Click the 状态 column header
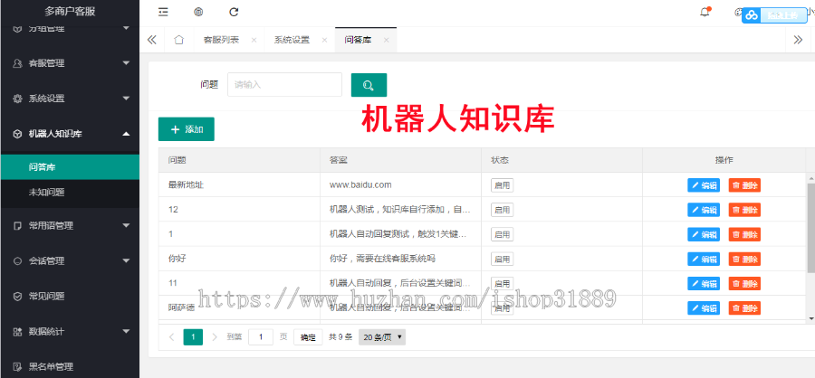815x378 pixels. click(561, 160)
